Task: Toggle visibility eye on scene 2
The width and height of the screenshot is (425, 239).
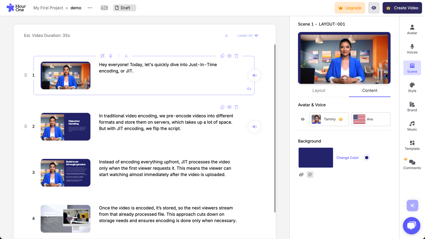Action: tap(229, 107)
